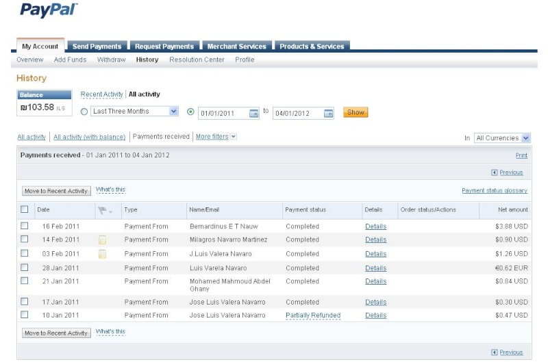Screen dimensions: 548x362
Task: Go to the Overview subtab
Action: coord(30,60)
